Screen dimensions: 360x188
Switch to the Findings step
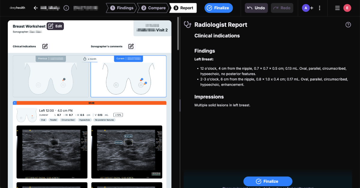[121, 8]
